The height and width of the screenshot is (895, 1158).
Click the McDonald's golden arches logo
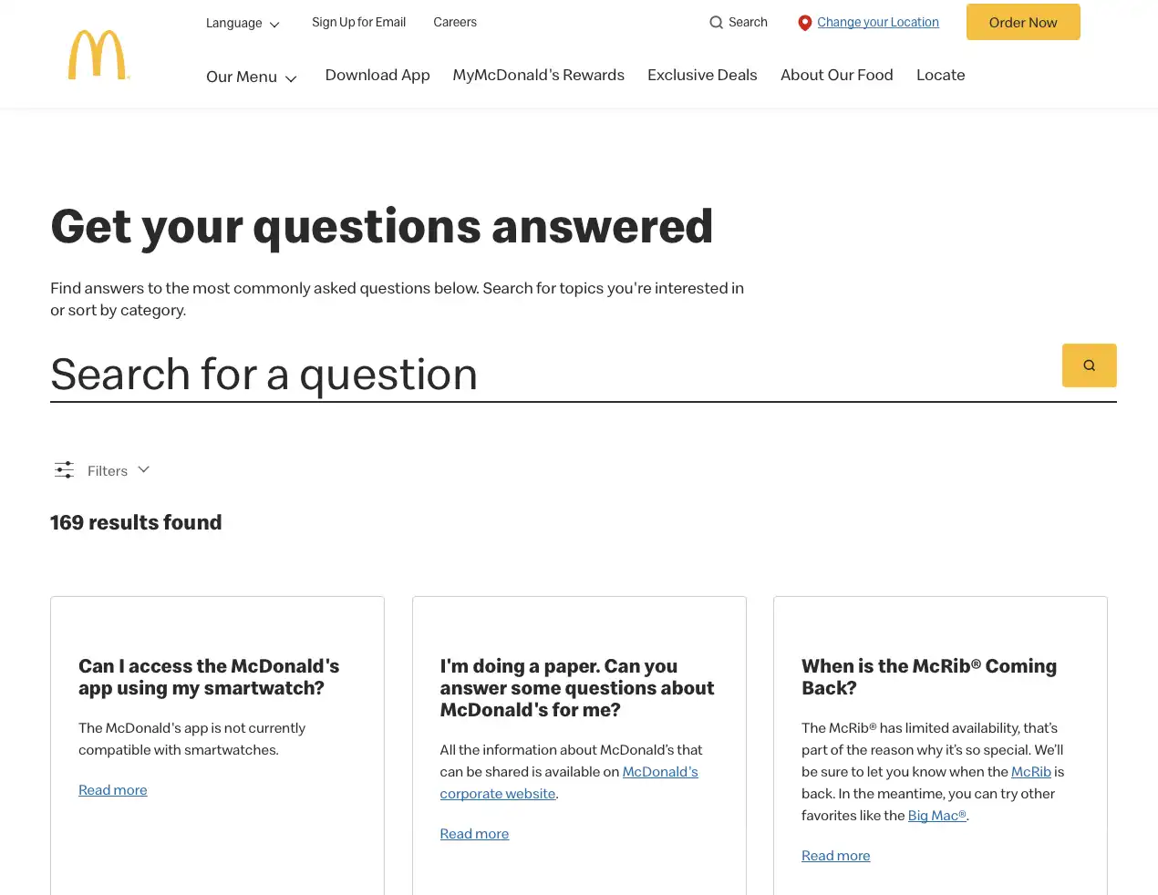coord(98,56)
